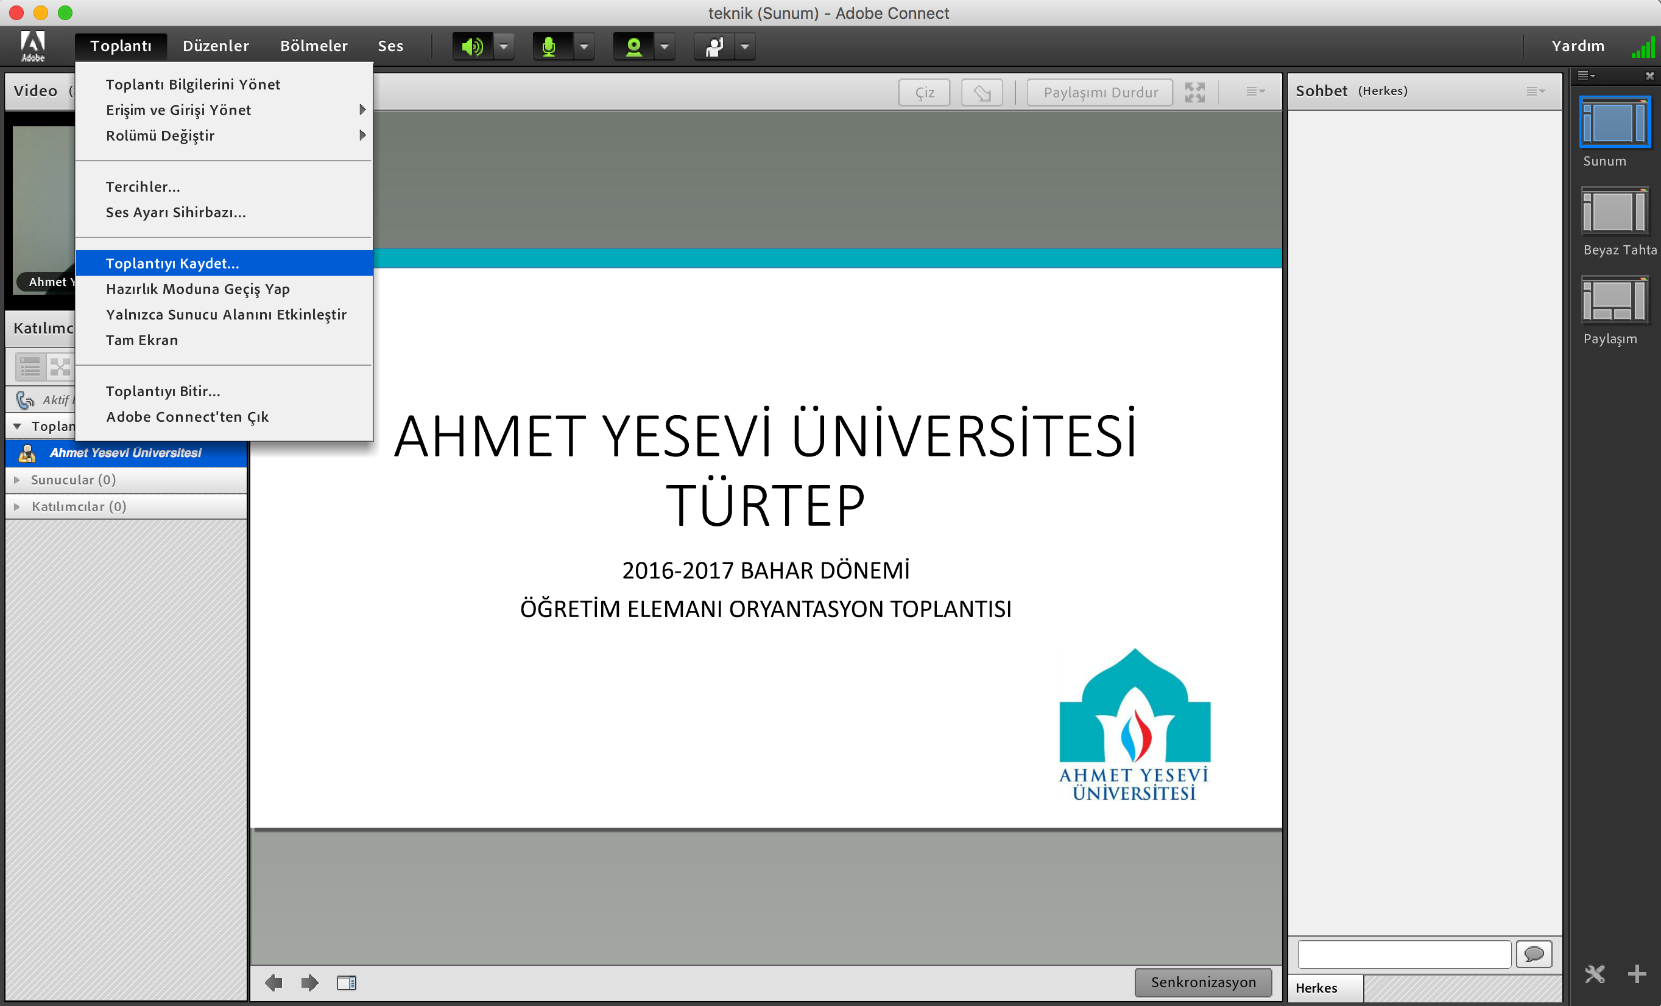Screen dimensions: 1661x1006
Task: Collapse the Toplantı sahipleri group
Action: (x=18, y=426)
